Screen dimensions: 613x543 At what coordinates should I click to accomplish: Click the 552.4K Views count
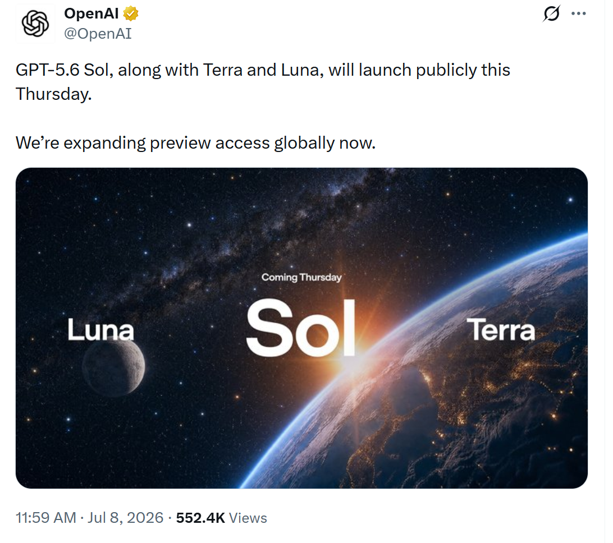[x=221, y=518]
